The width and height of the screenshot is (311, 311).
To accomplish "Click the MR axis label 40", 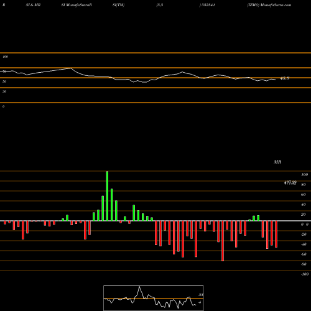I will (303, 205).
